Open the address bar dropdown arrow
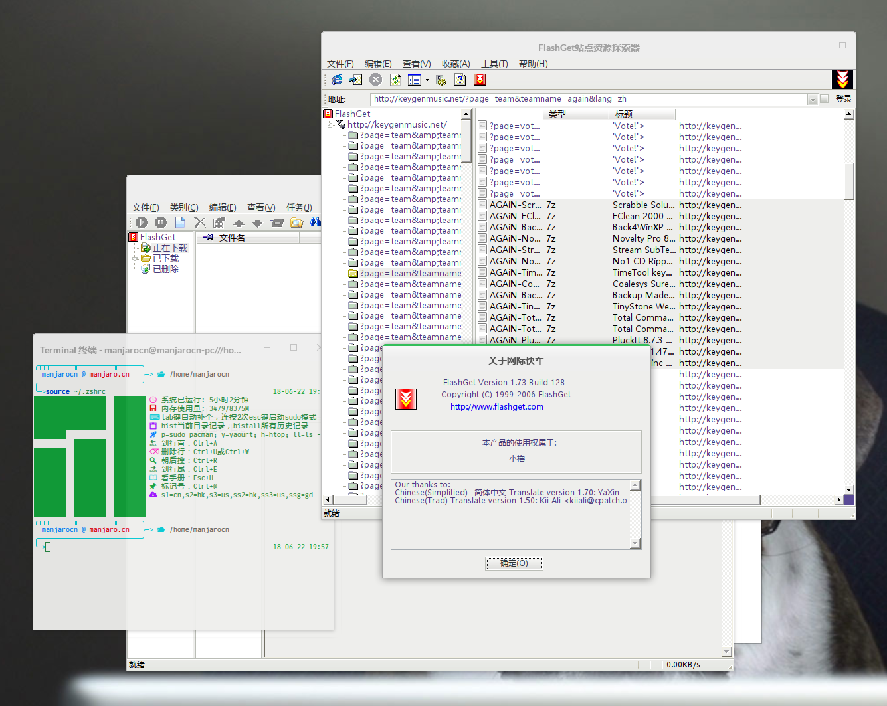Screen dimensions: 887x706 pos(813,100)
